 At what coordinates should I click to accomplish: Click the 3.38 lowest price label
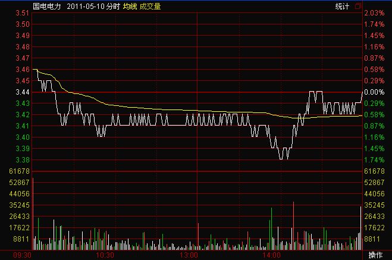[23, 160]
